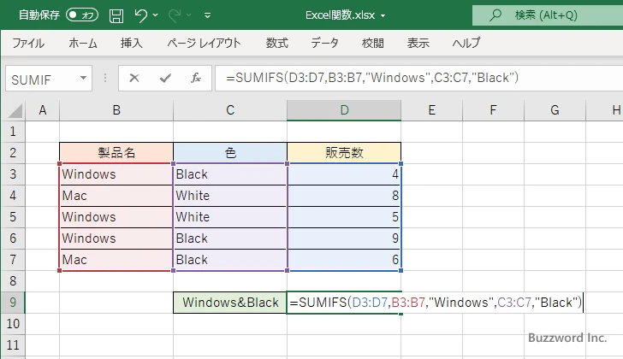Viewport: 623px width, 359px height.
Task: Switch to the ホーム tab
Action: [x=83, y=43]
